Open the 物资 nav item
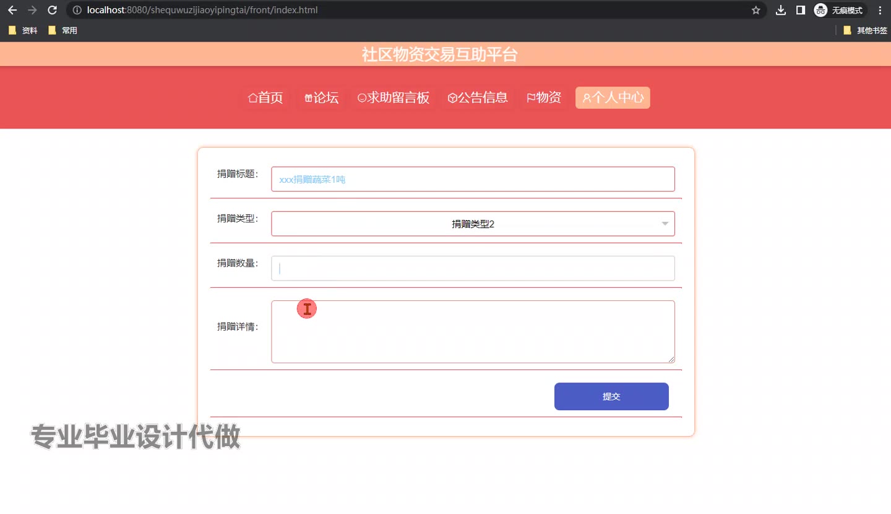The width and height of the screenshot is (891, 514). coord(544,98)
